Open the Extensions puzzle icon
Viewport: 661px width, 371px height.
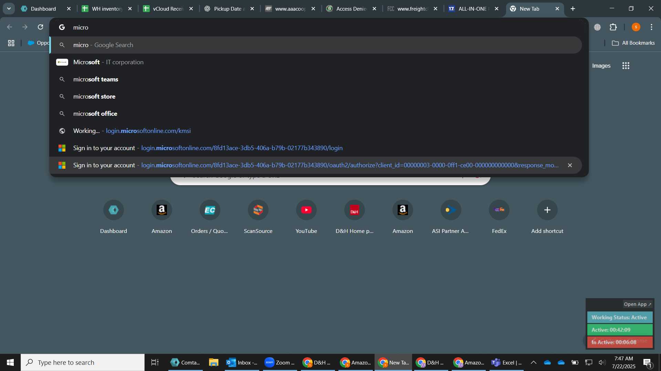[x=613, y=27]
